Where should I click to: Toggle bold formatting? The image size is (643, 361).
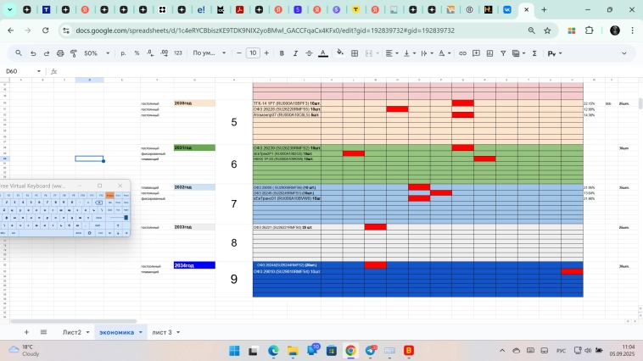281,53
